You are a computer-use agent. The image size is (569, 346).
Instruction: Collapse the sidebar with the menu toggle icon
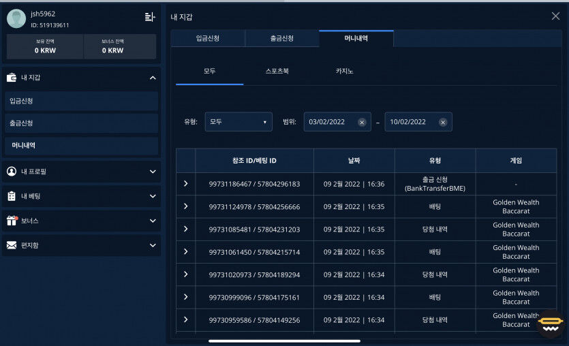click(x=150, y=16)
